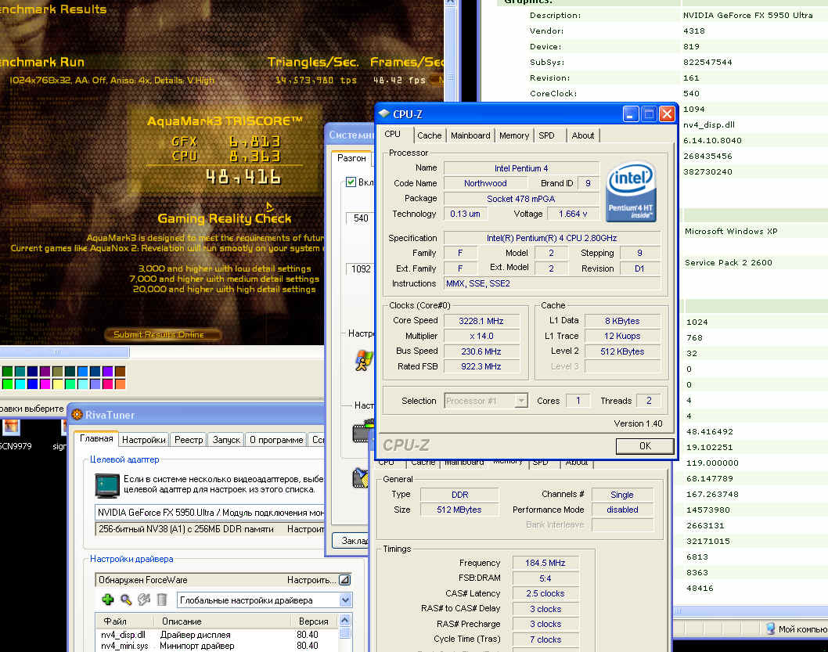The image size is (828, 652).
Task: Click the trash delete icon in RivaTuner
Action: [162, 600]
